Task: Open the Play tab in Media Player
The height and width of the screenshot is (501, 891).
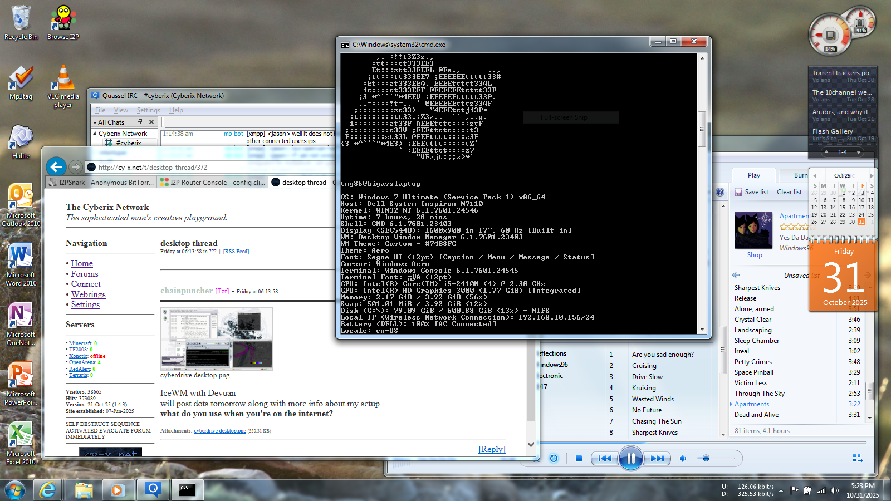Action: click(x=754, y=175)
